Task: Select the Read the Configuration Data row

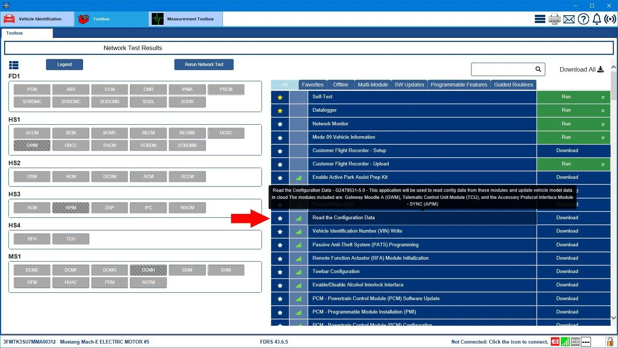Action: tap(422, 218)
